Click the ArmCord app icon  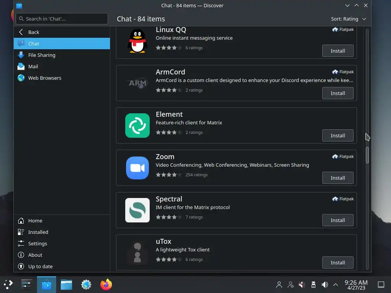pyautogui.click(x=137, y=83)
